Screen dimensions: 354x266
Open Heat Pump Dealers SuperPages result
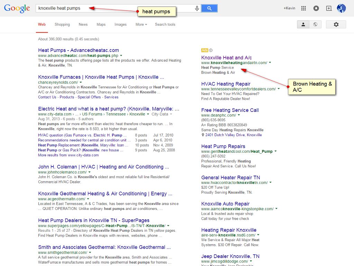click(x=94, y=221)
